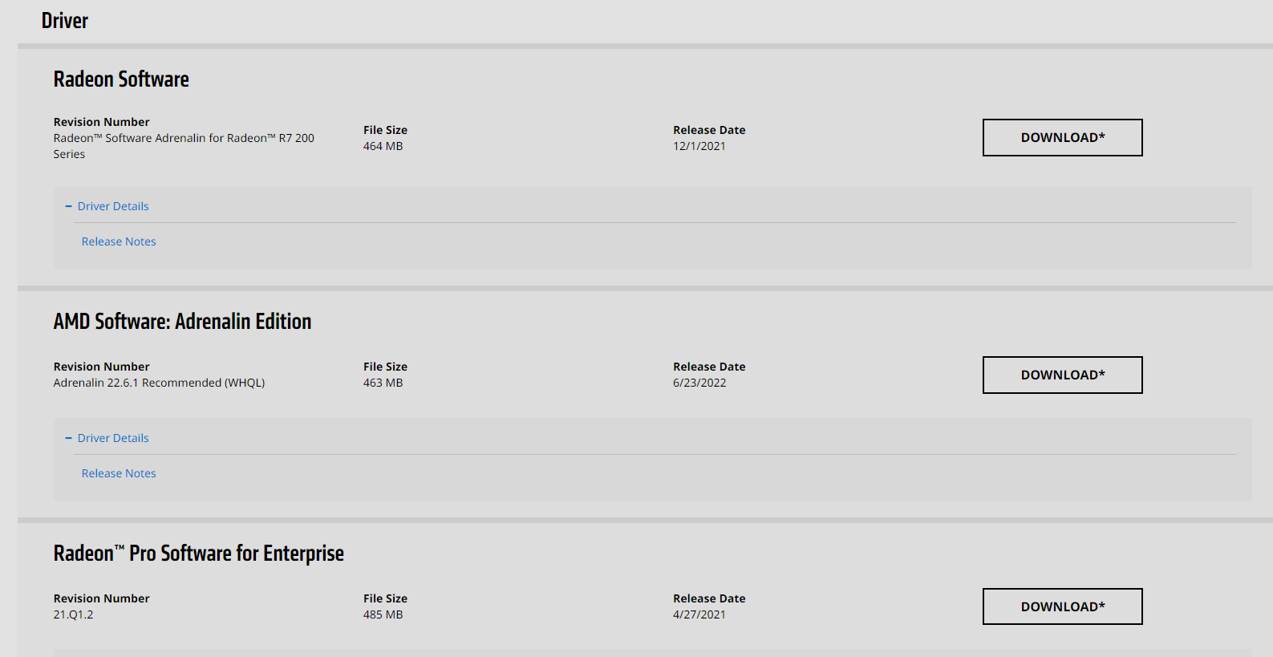
Task: Click the 485 MB file size
Action: coord(383,614)
